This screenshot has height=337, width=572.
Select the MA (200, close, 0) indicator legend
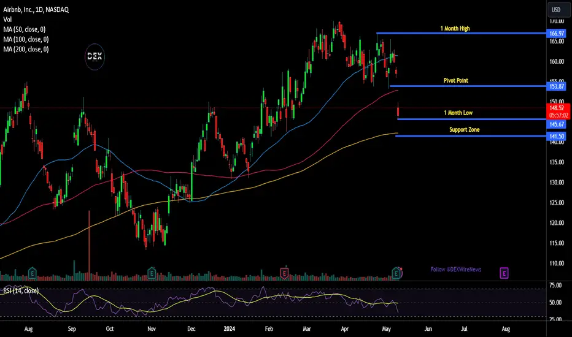pos(26,49)
